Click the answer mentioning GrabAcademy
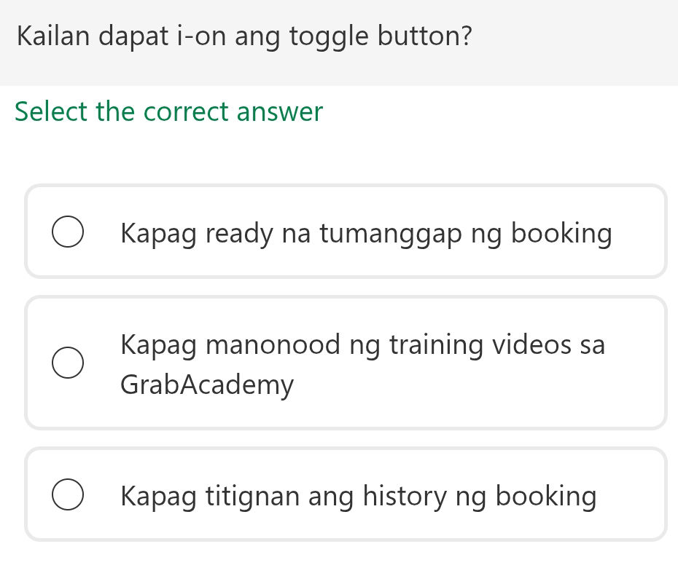This screenshot has width=678, height=568. (x=362, y=363)
